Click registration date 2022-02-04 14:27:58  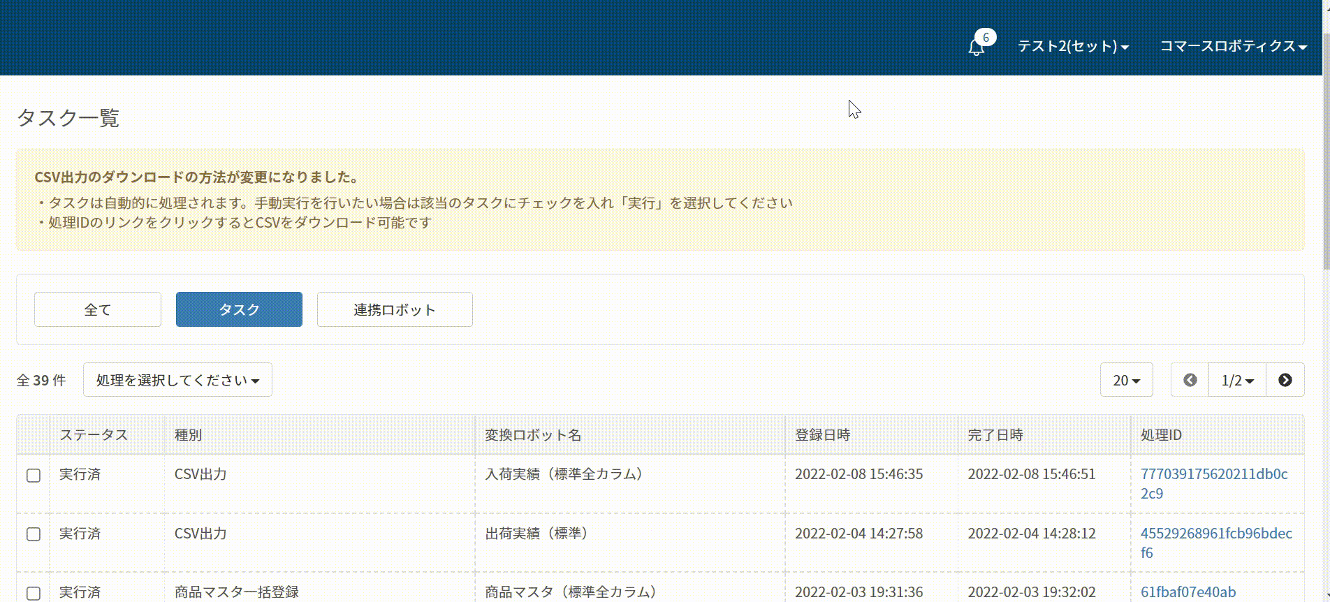[858, 534]
